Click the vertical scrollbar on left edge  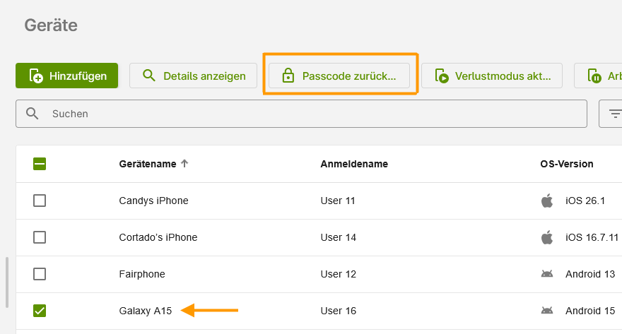[7, 282]
